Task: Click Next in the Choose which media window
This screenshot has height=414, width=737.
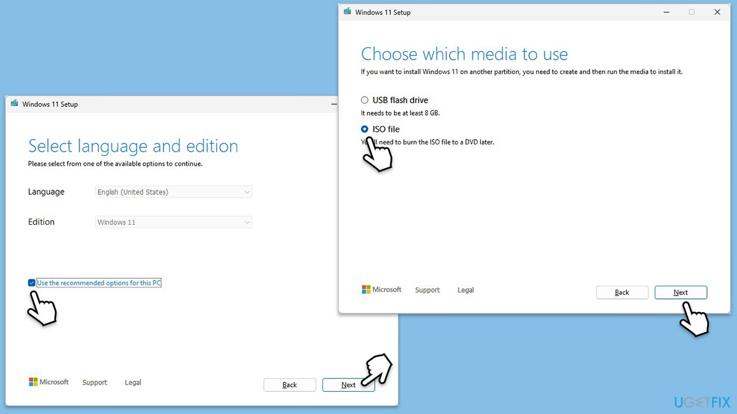Action: [x=681, y=292]
